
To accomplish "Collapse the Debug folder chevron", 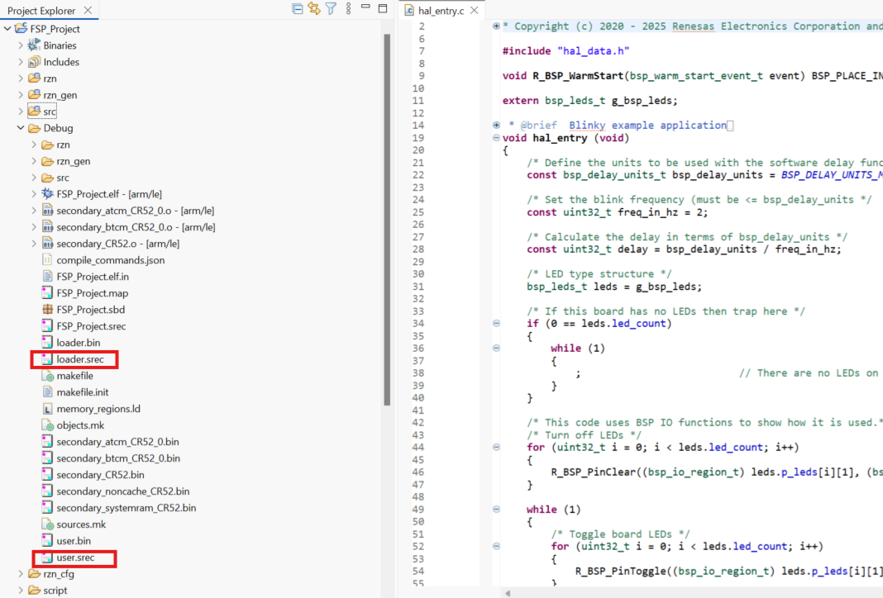I will (x=21, y=127).
